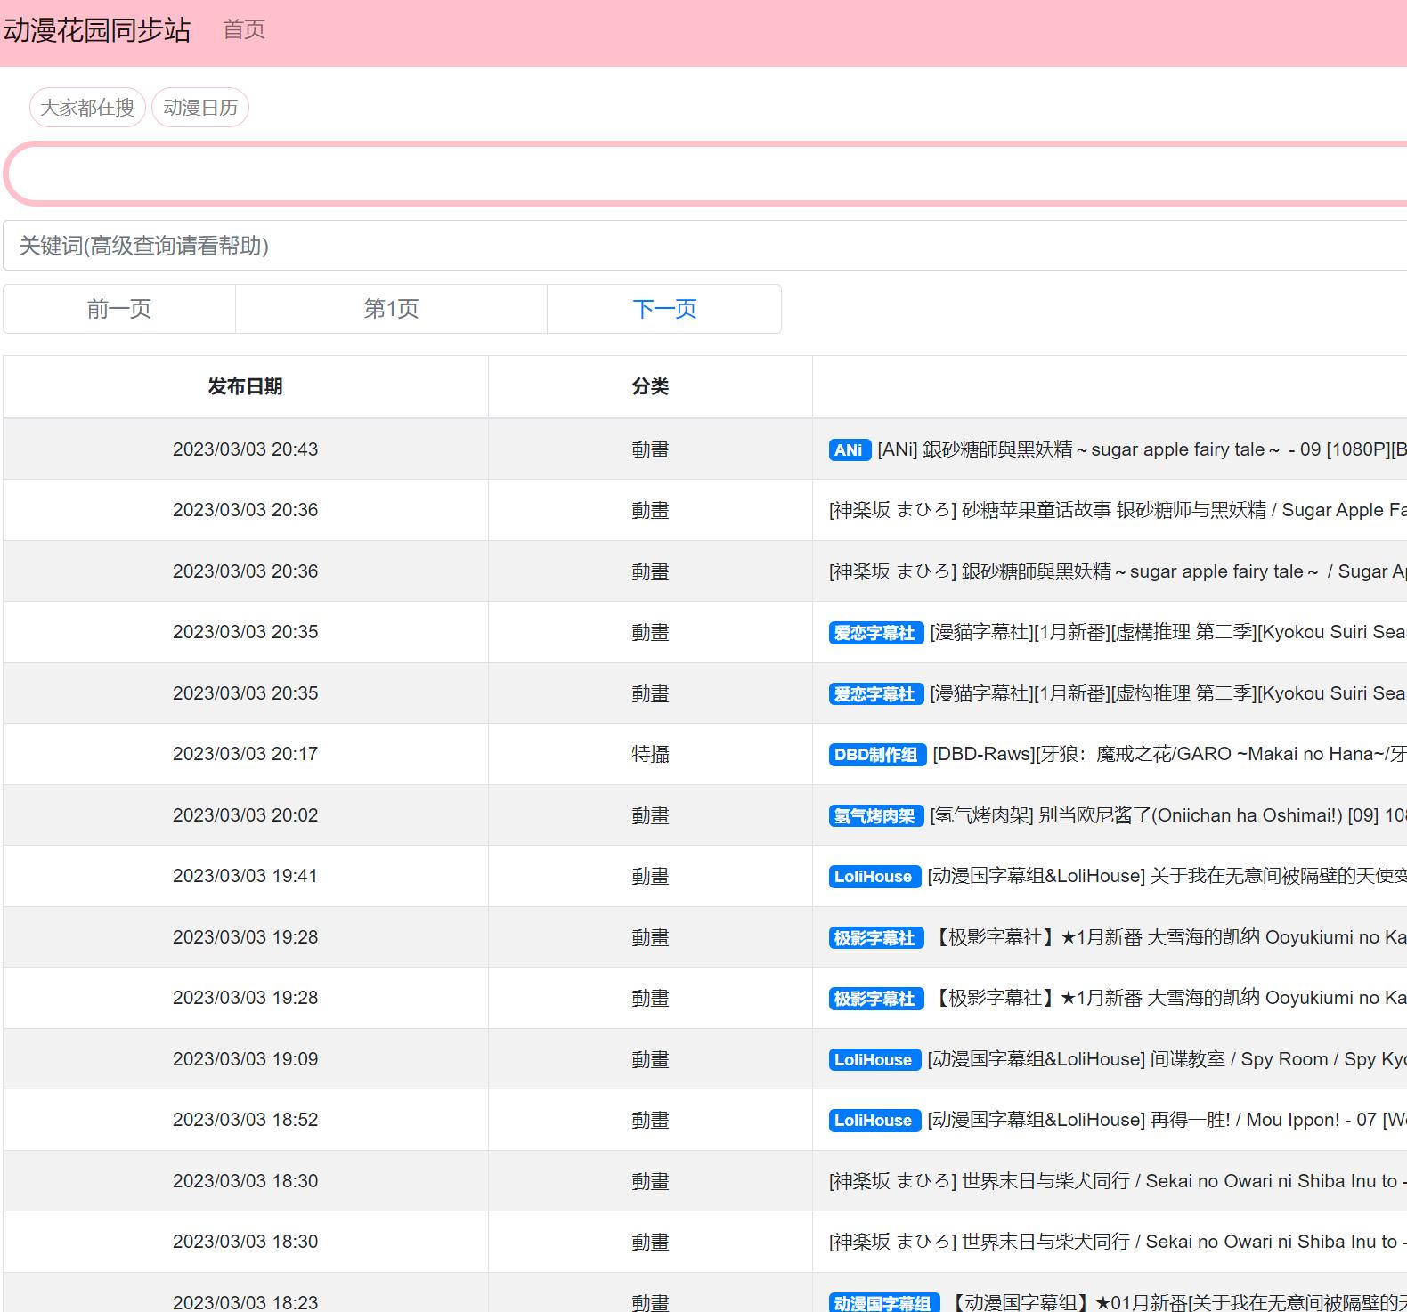Viewport: 1407px width, 1312px height.
Task: Go to 下一页 next page
Action: tap(664, 309)
